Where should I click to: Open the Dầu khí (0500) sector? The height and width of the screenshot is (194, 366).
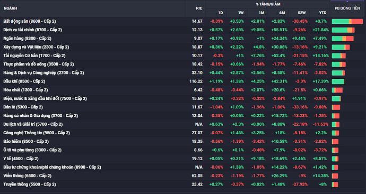point(24,81)
